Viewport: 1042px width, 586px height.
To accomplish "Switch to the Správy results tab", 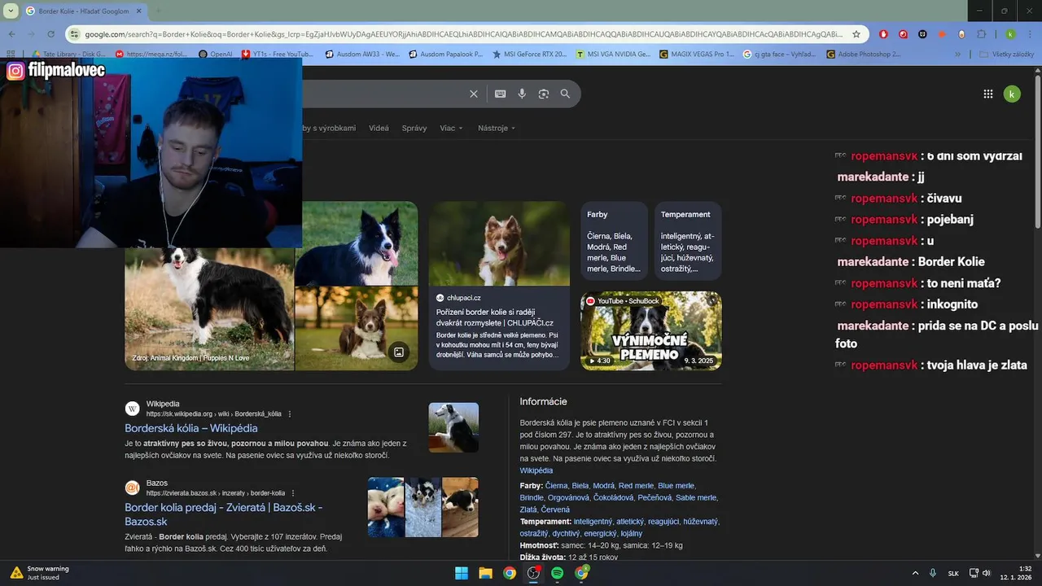I will pyautogui.click(x=414, y=128).
